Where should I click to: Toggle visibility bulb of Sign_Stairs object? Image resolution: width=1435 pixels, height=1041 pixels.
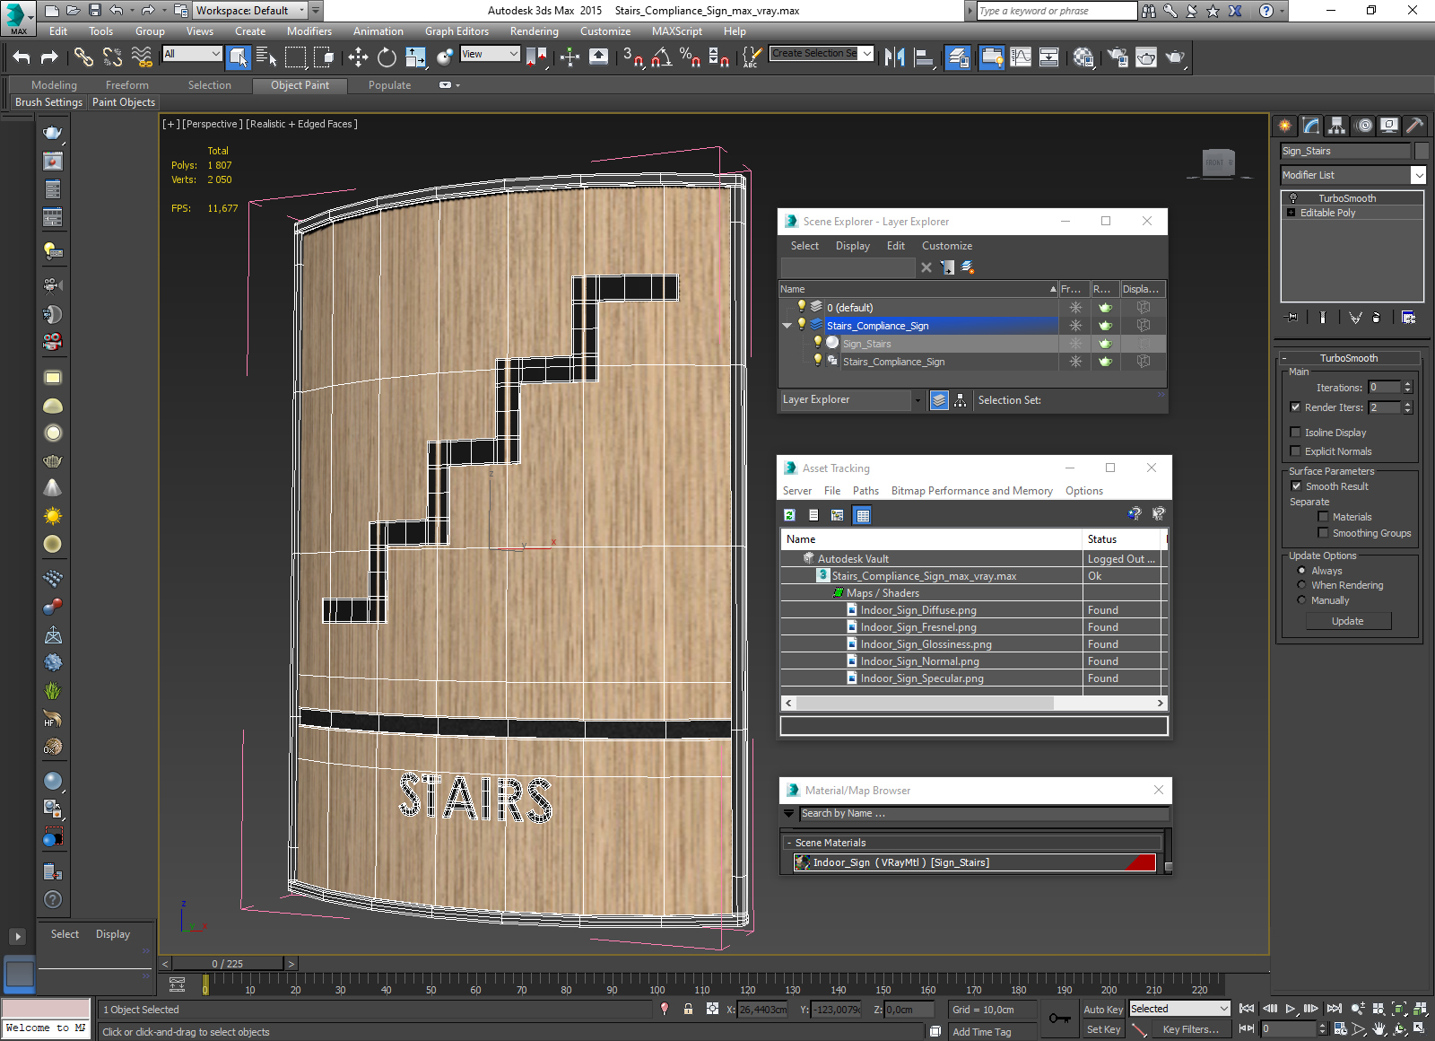pos(818,343)
